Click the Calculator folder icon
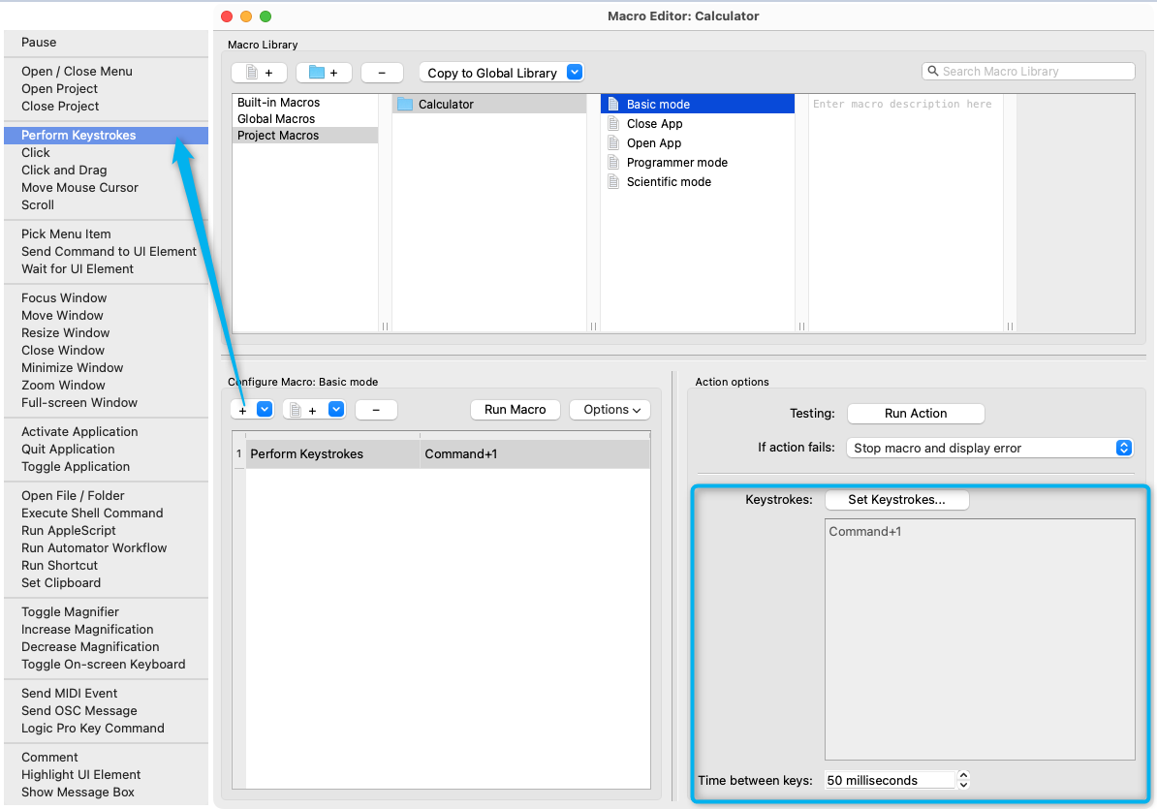This screenshot has width=1157, height=809. coord(405,105)
